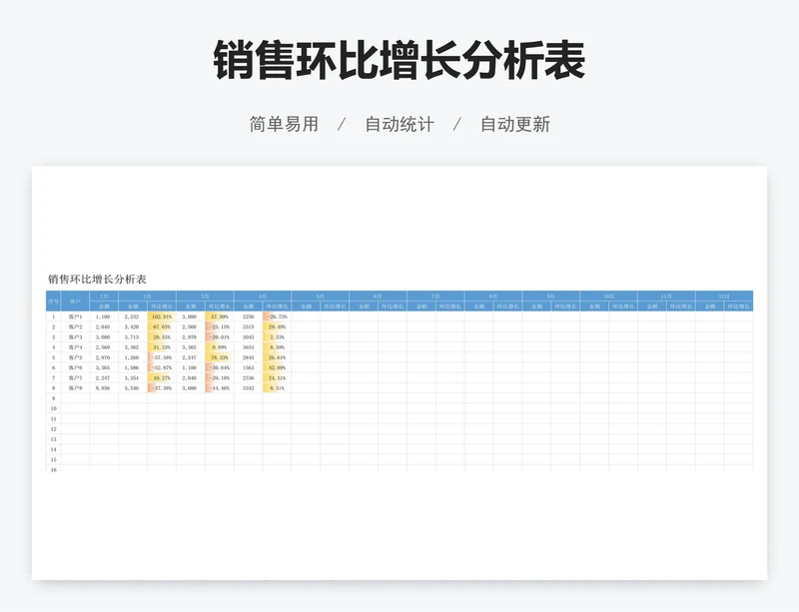Select the -25.15% growth cell
Image resolution: width=799 pixels, height=612 pixels.
220,326
